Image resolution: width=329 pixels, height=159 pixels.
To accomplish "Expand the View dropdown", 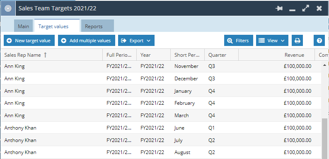I will (x=272, y=41).
